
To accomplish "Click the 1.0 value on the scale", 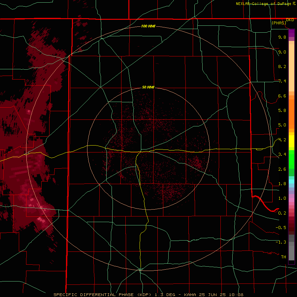I will click(x=282, y=198).
